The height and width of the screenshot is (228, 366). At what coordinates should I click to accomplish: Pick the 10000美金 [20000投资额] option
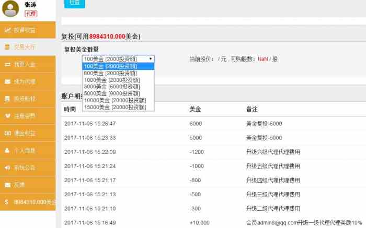[114, 100]
